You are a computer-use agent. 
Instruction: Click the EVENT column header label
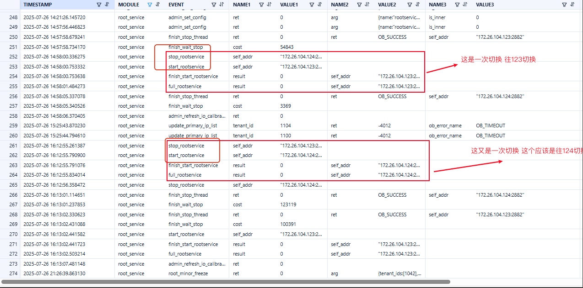click(x=176, y=5)
